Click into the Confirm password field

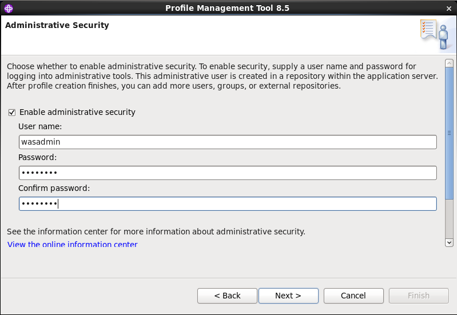point(228,204)
